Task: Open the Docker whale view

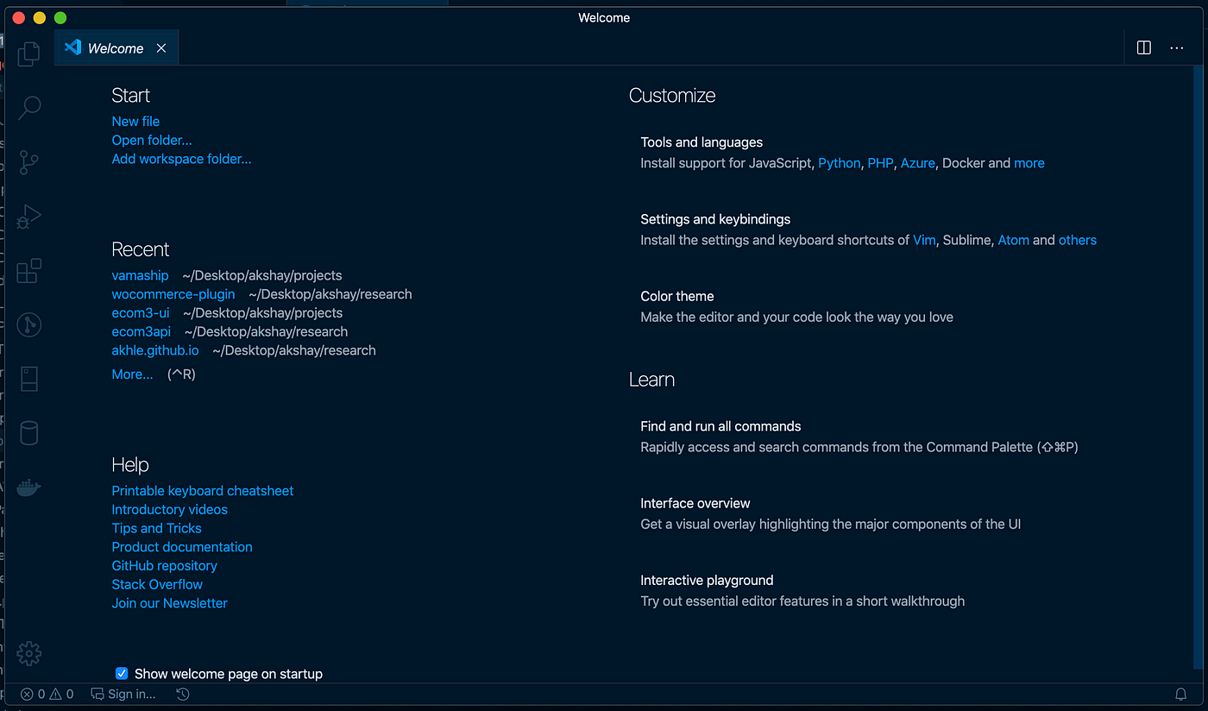Action: tap(28, 488)
